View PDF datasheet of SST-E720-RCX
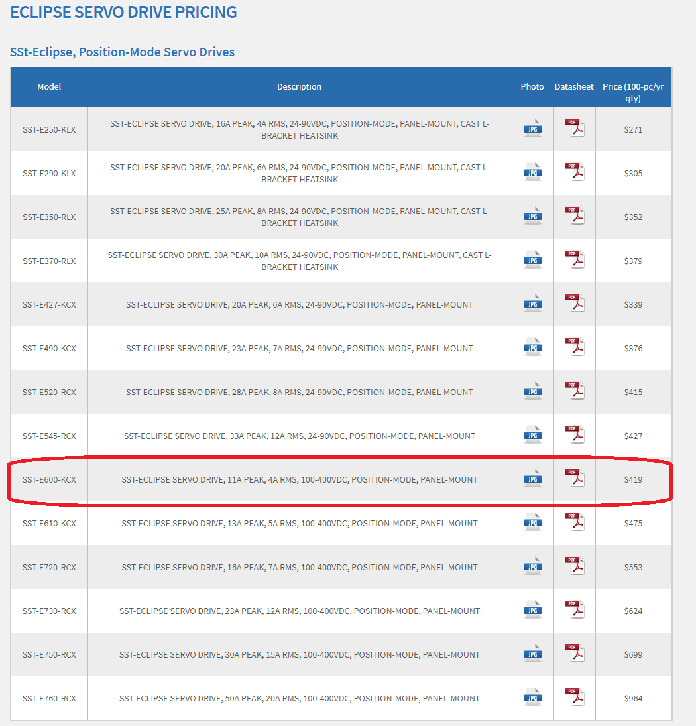 [x=575, y=566]
